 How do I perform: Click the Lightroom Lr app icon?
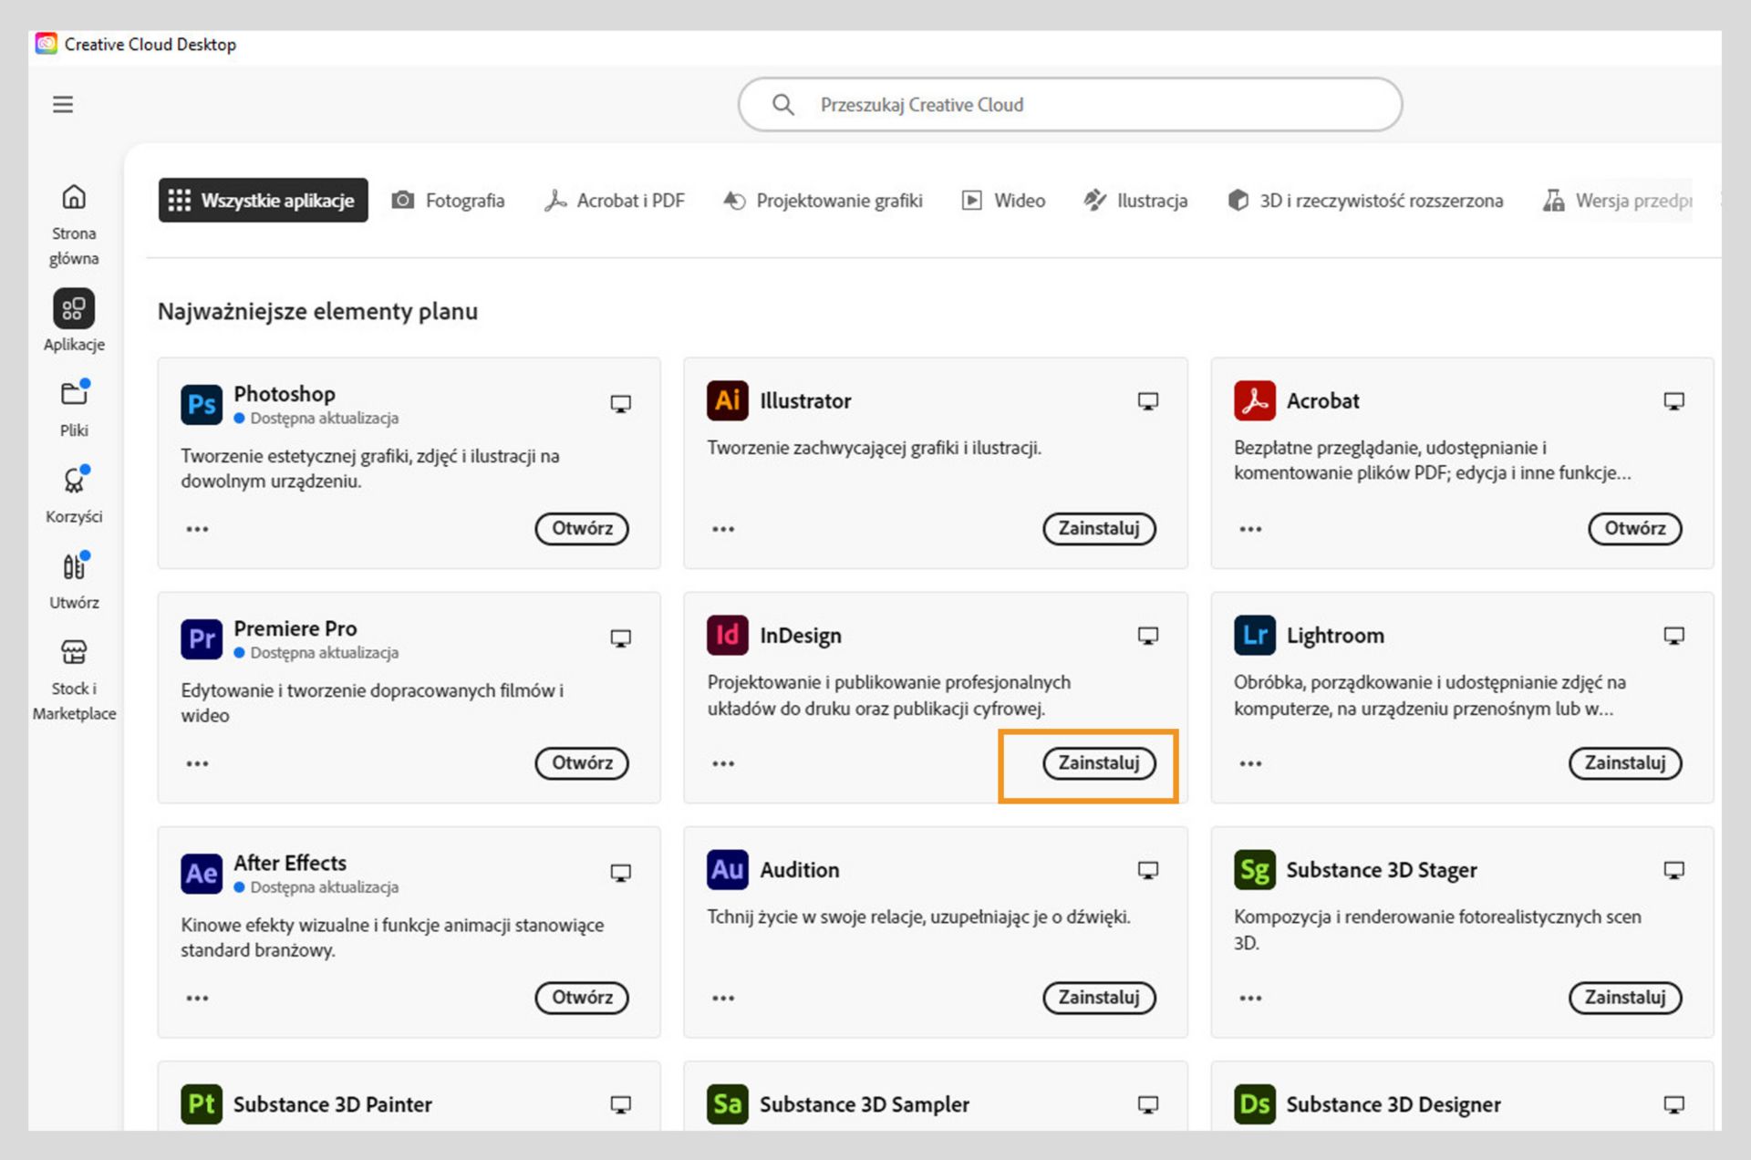point(1254,636)
